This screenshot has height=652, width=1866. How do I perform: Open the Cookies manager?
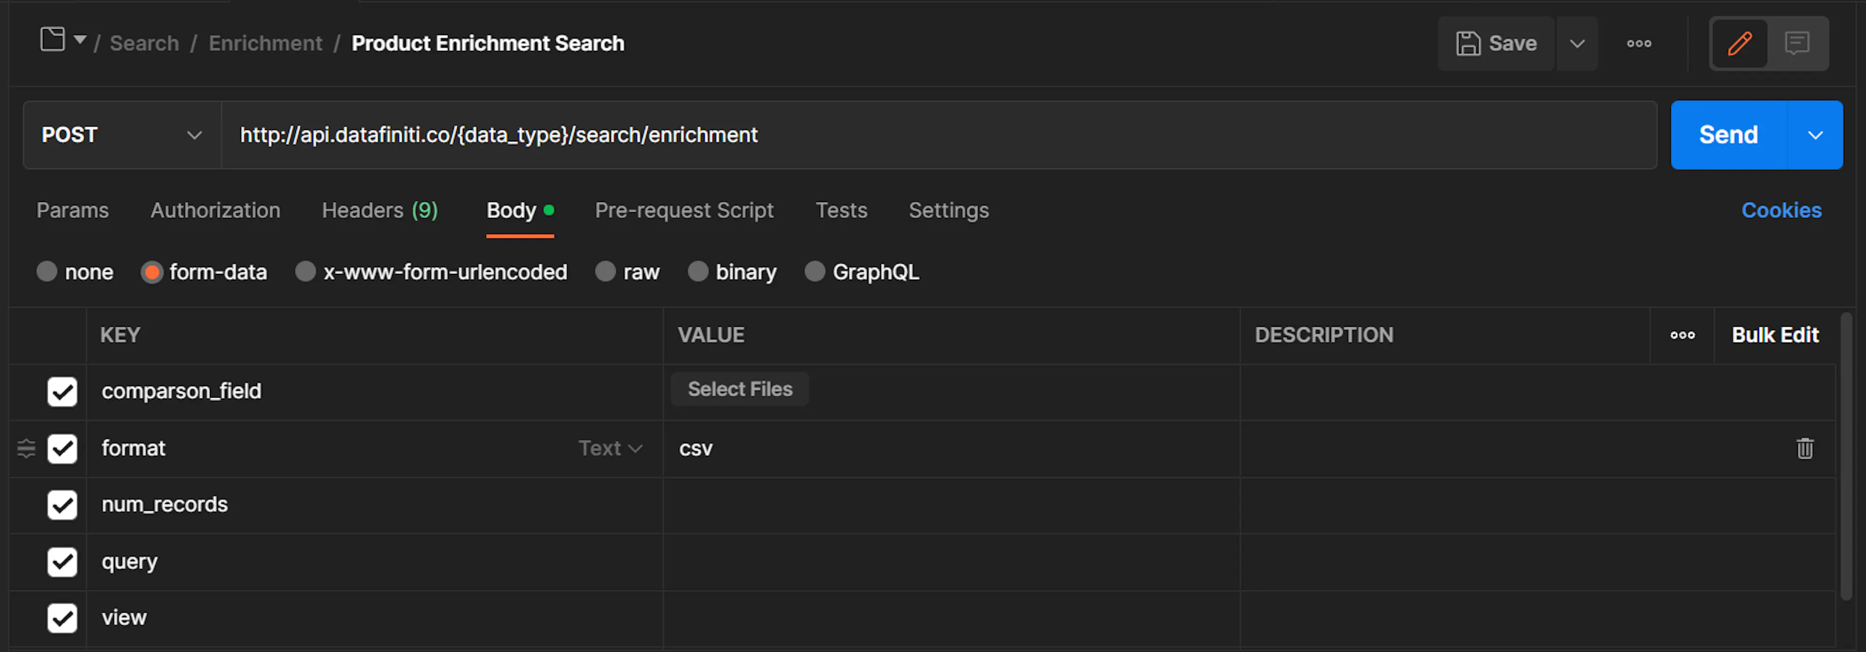(1781, 211)
